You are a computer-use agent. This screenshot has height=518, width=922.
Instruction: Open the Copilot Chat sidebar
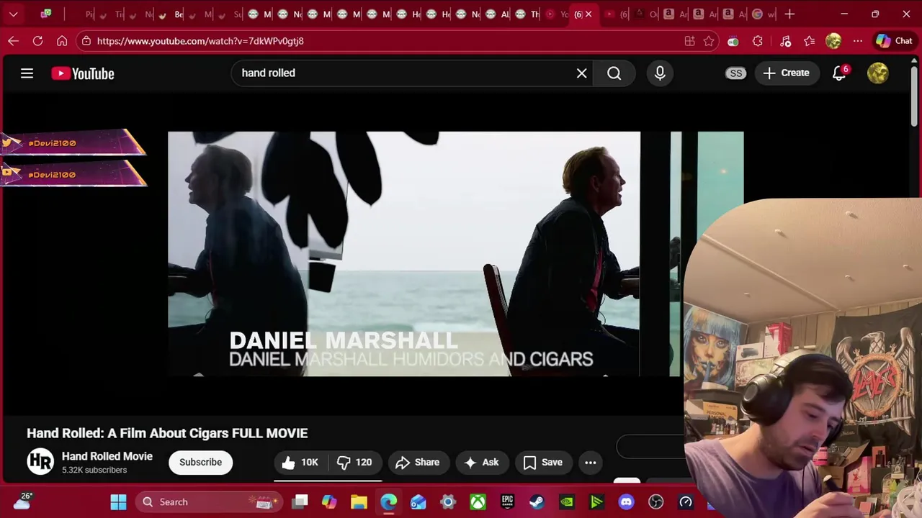pyautogui.click(x=894, y=41)
